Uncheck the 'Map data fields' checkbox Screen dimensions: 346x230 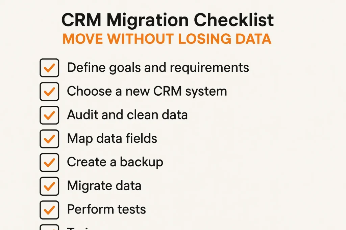coord(49,138)
